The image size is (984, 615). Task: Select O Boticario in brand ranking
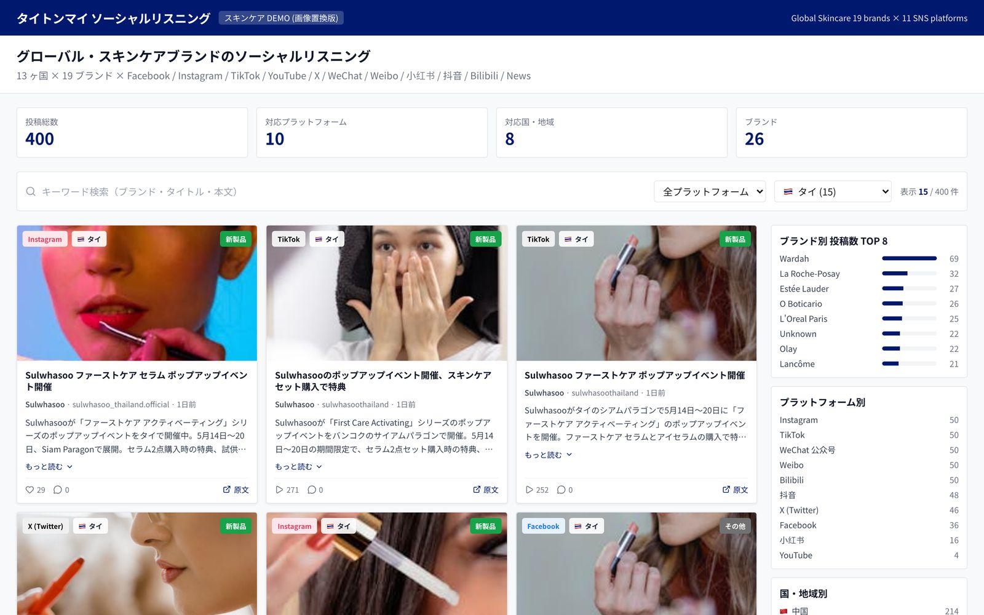coord(869,304)
